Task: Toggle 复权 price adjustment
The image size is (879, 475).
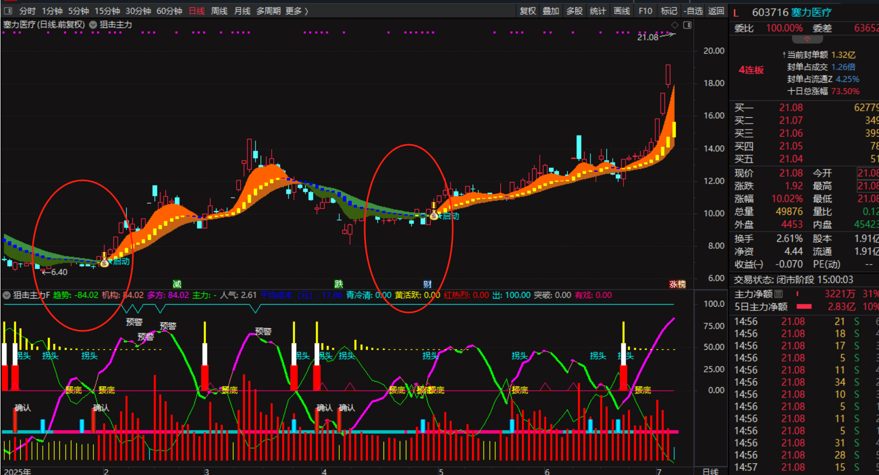Action: (x=527, y=11)
